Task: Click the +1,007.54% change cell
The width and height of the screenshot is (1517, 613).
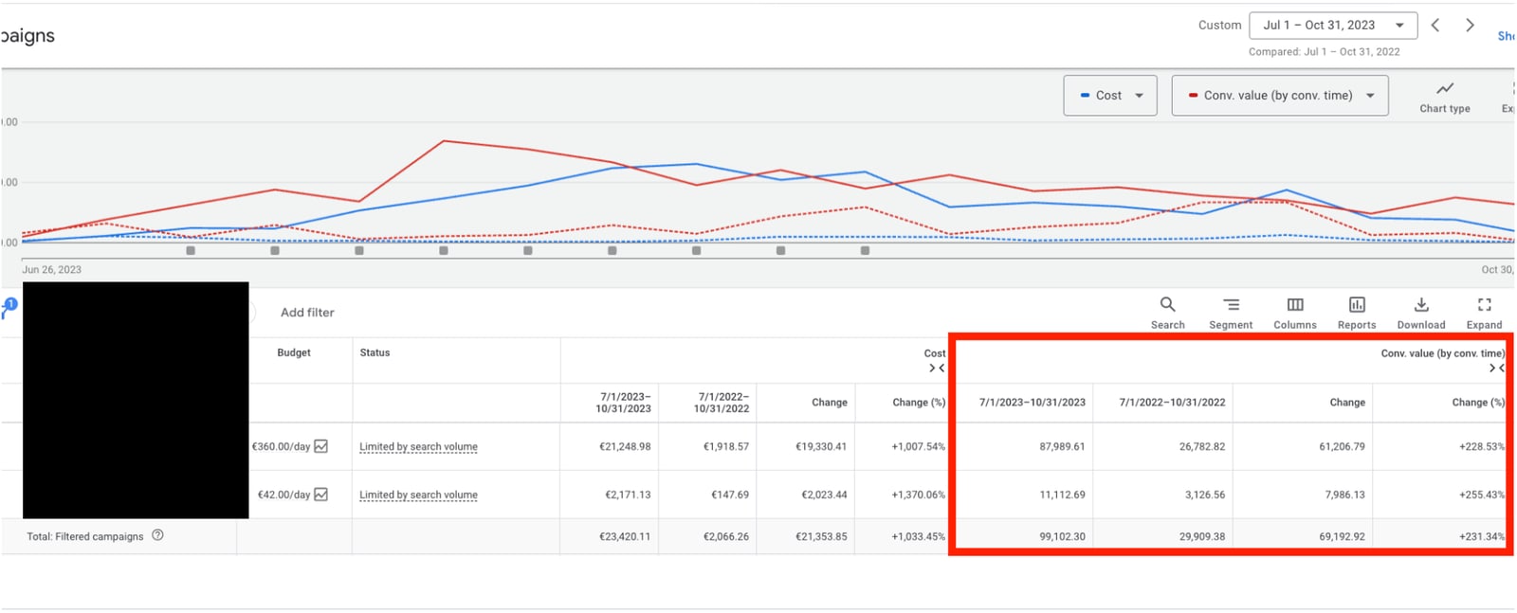Action: (918, 447)
